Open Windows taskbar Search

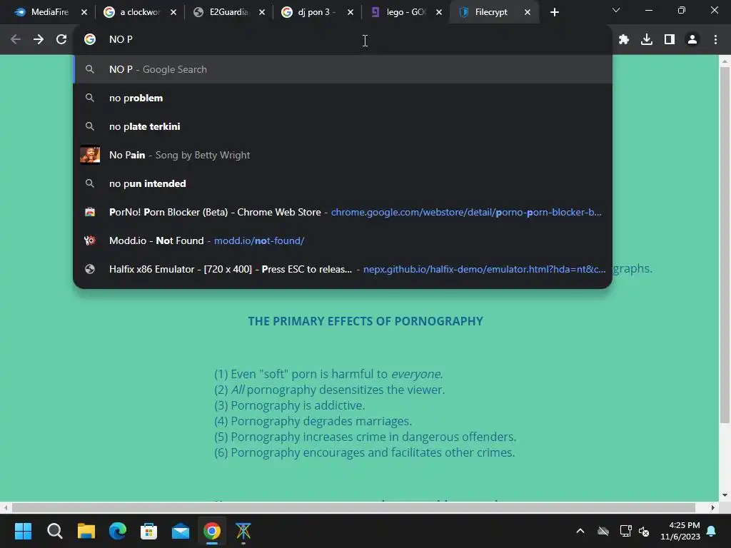(x=54, y=531)
